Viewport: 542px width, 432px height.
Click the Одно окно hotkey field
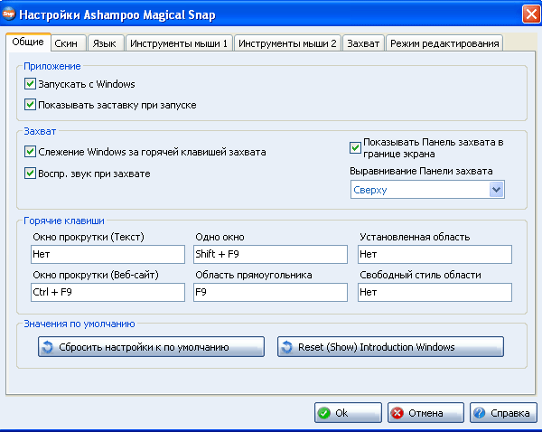(x=270, y=254)
